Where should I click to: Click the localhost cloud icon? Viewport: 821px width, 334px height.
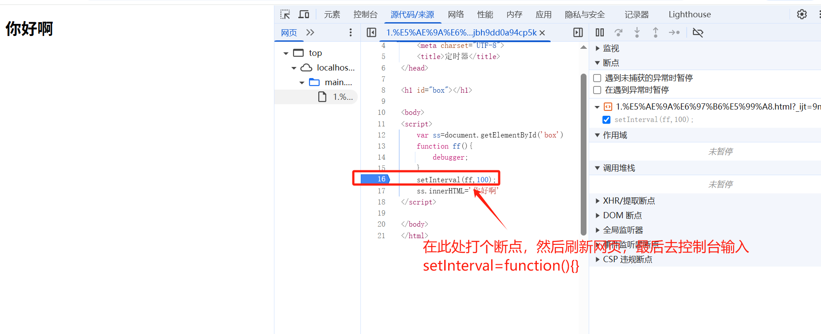[306, 67]
